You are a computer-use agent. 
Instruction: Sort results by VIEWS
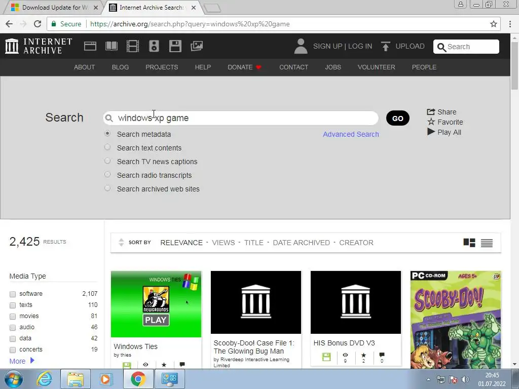click(224, 243)
